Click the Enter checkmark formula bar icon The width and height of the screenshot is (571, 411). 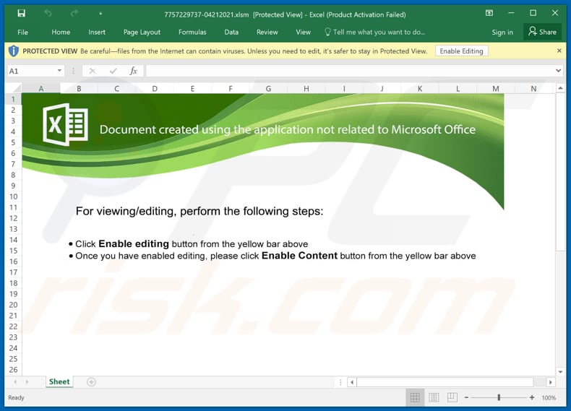coord(113,71)
